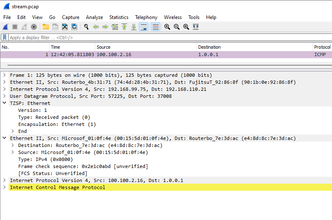
Task: Click the Find a packet magnifier icon
Action: (86, 27)
